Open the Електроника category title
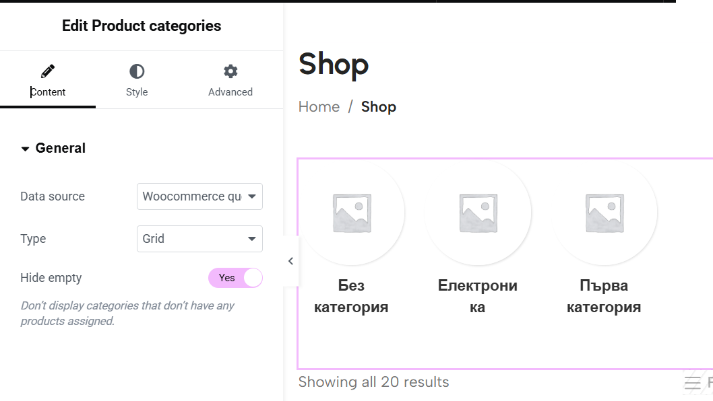 click(477, 296)
